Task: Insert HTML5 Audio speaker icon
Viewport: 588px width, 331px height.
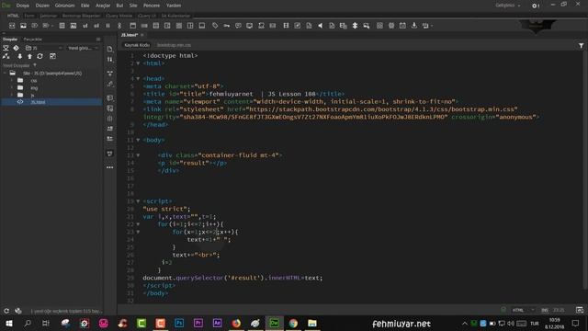Action: point(321,26)
